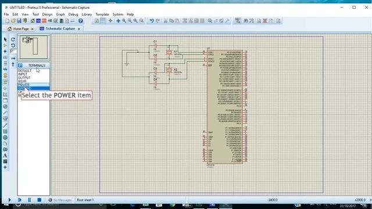Close the Home Page tab
The image size is (372, 209).
pos(33,29)
